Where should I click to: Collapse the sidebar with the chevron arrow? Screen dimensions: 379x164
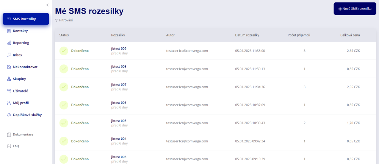pos(47,5)
